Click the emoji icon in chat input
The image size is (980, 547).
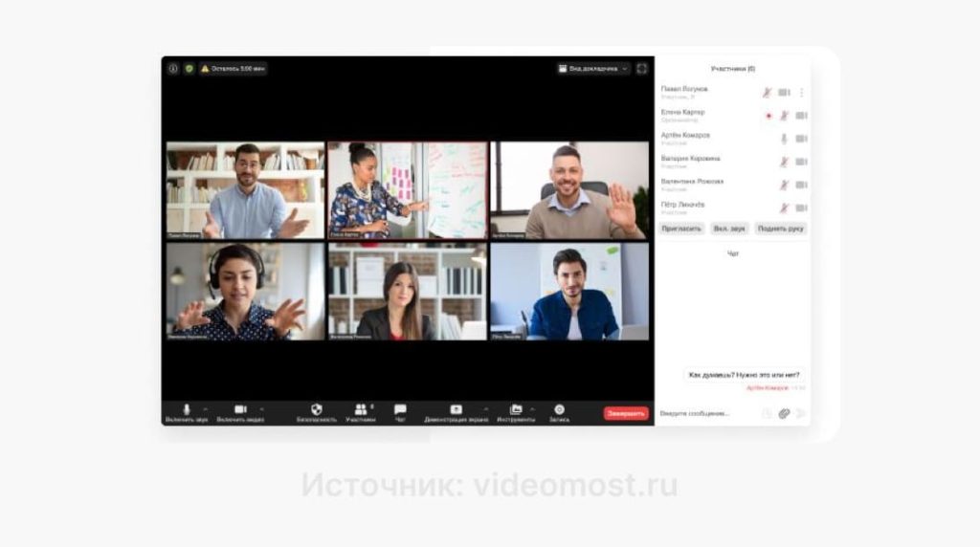tap(767, 413)
